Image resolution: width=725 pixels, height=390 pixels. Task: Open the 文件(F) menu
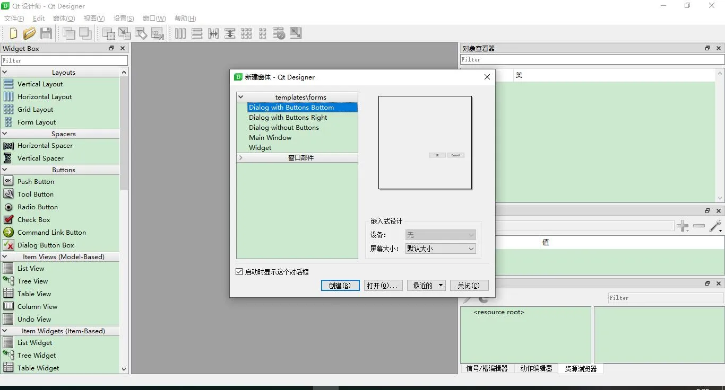[14, 19]
